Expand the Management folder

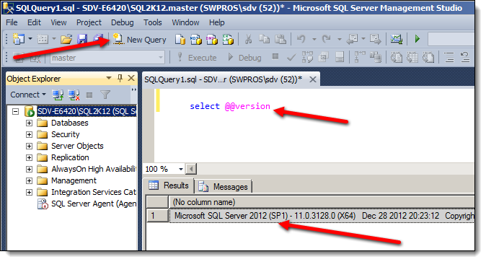pyautogui.click(x=29, y=180)
